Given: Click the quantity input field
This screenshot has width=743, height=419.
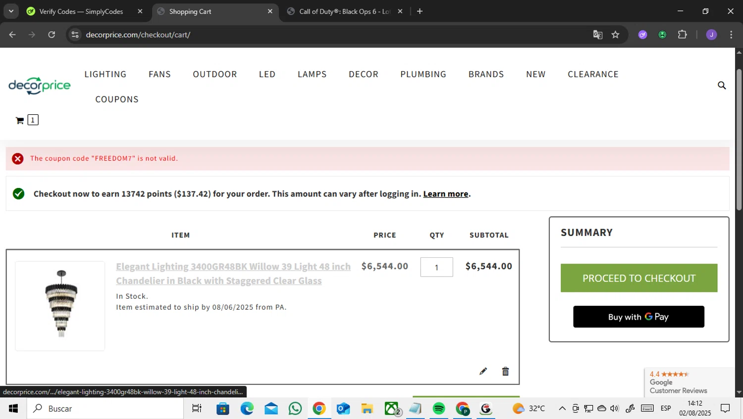Looking at the screenshot, I should tap(436, 267).
